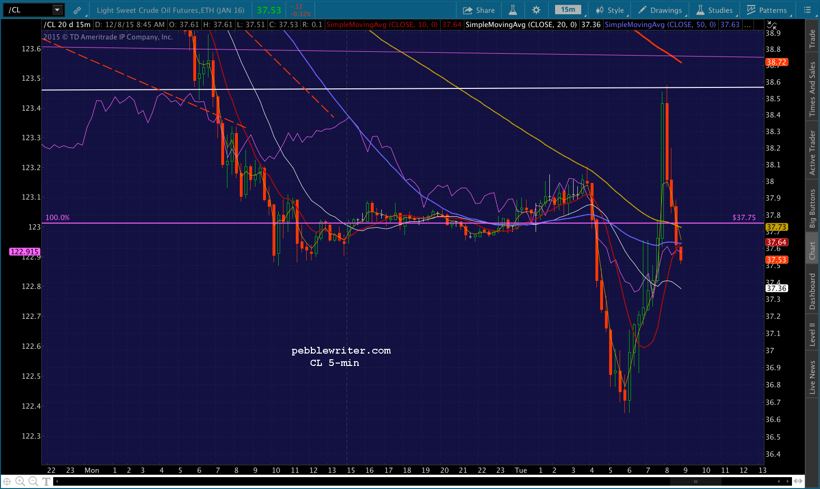Select the crosshair pan tool icon
The width and height of the screenshot is (820, 489).
tap(7, 481)
